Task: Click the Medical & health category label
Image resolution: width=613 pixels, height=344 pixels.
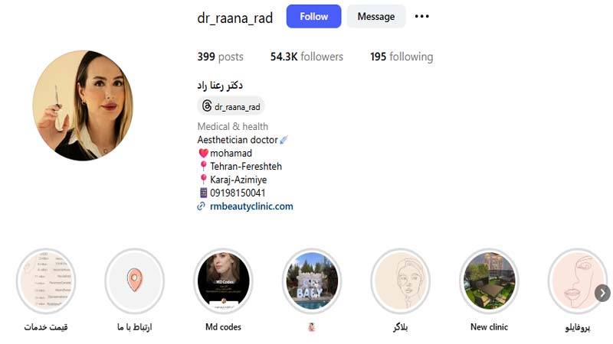Action: click(x=233, y=126)
